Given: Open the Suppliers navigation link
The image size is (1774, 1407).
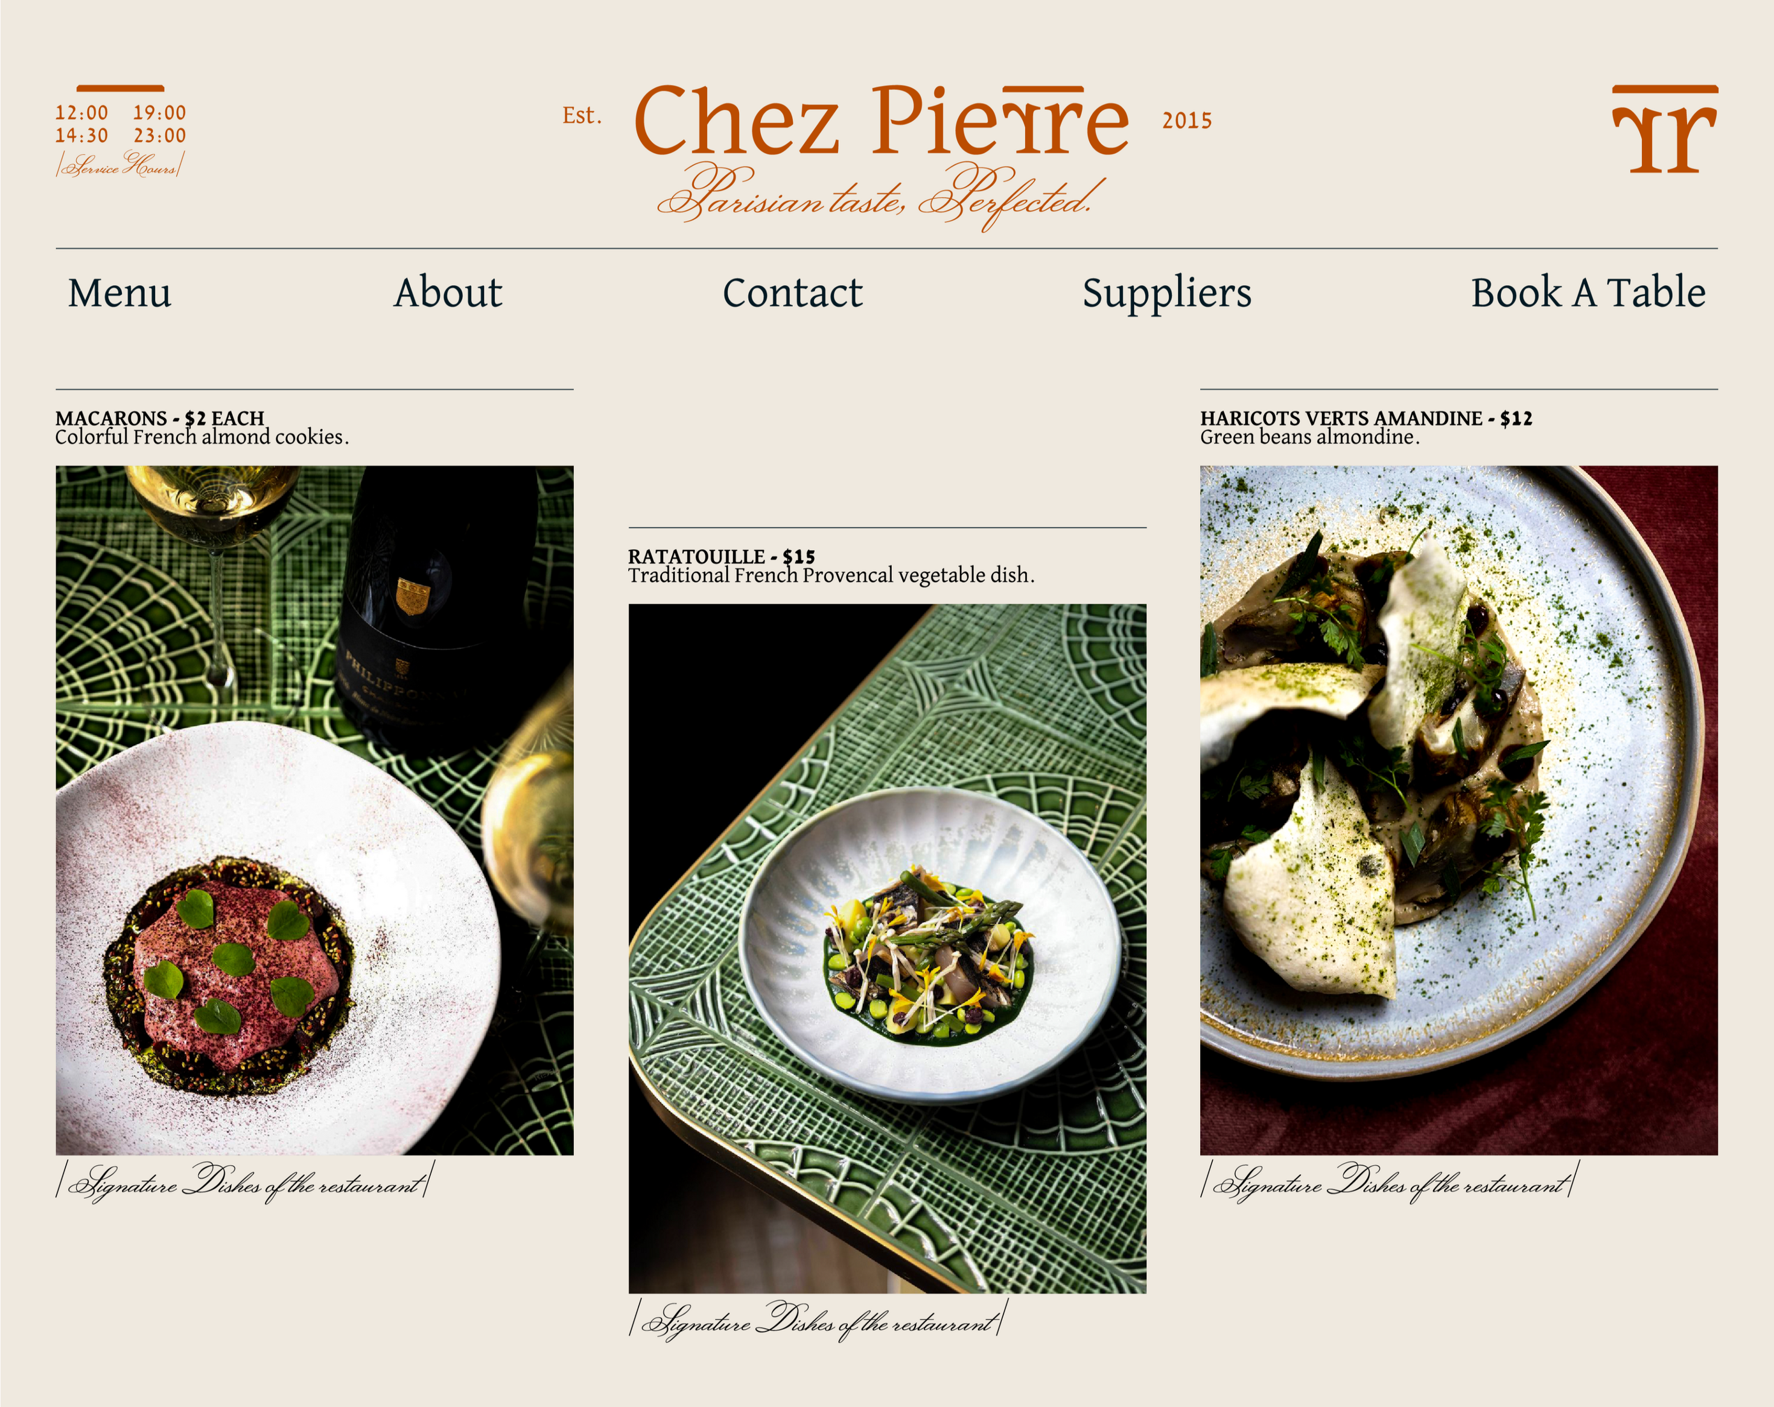Looking at the screenshot, I should 1167,292.
